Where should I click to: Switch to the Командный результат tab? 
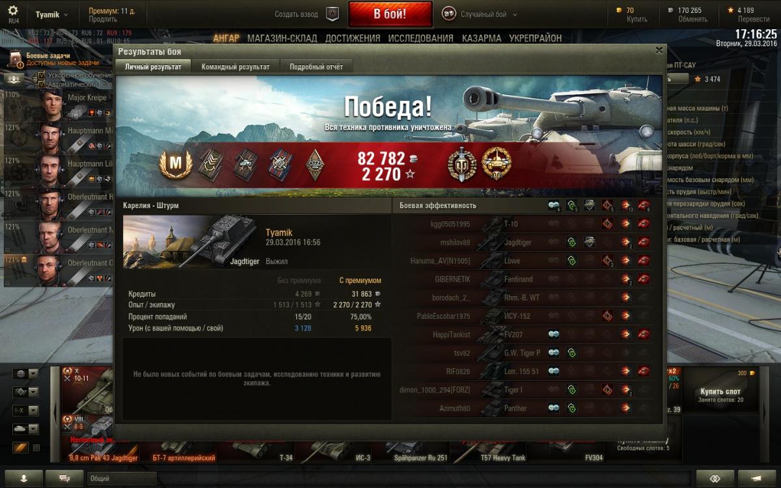tap(236, 66)
